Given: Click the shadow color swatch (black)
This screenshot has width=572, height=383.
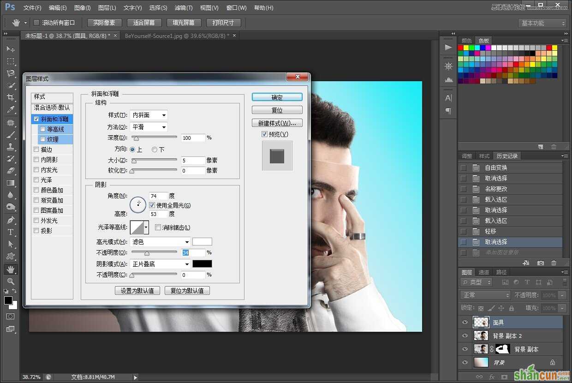Looking at the screenshot, I should [202, 264].
